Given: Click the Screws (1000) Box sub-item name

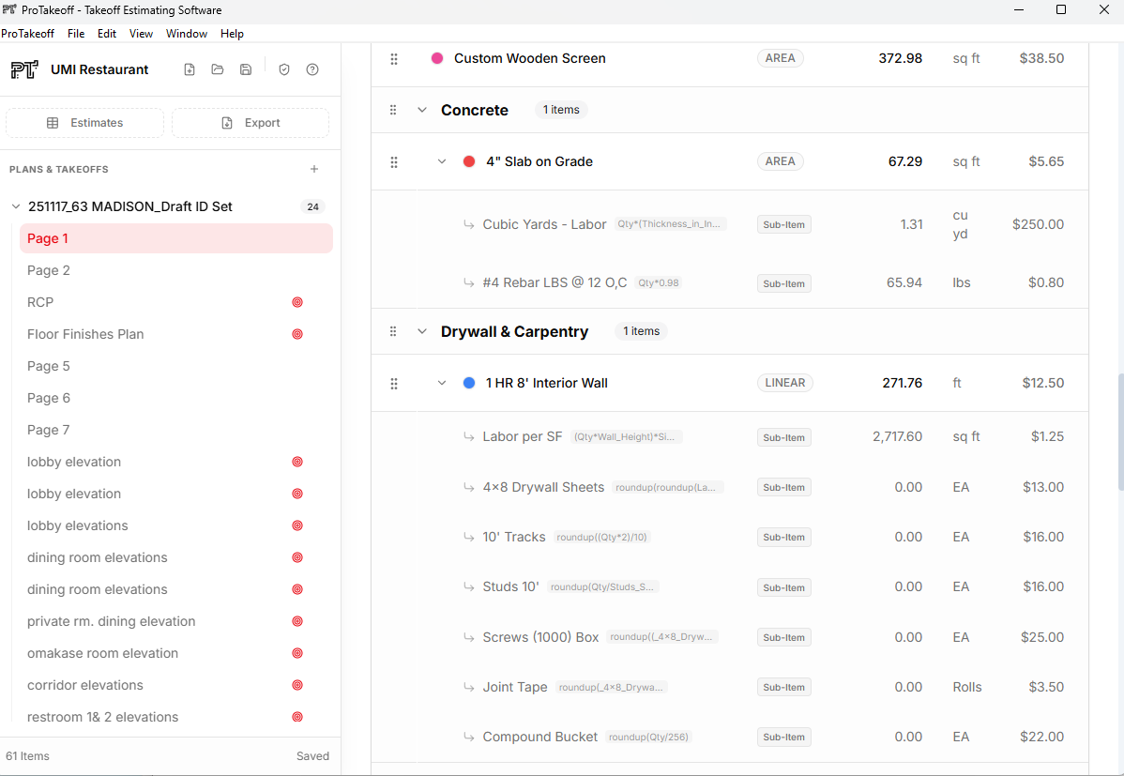Looking at the screenshot, I should 540,637.
